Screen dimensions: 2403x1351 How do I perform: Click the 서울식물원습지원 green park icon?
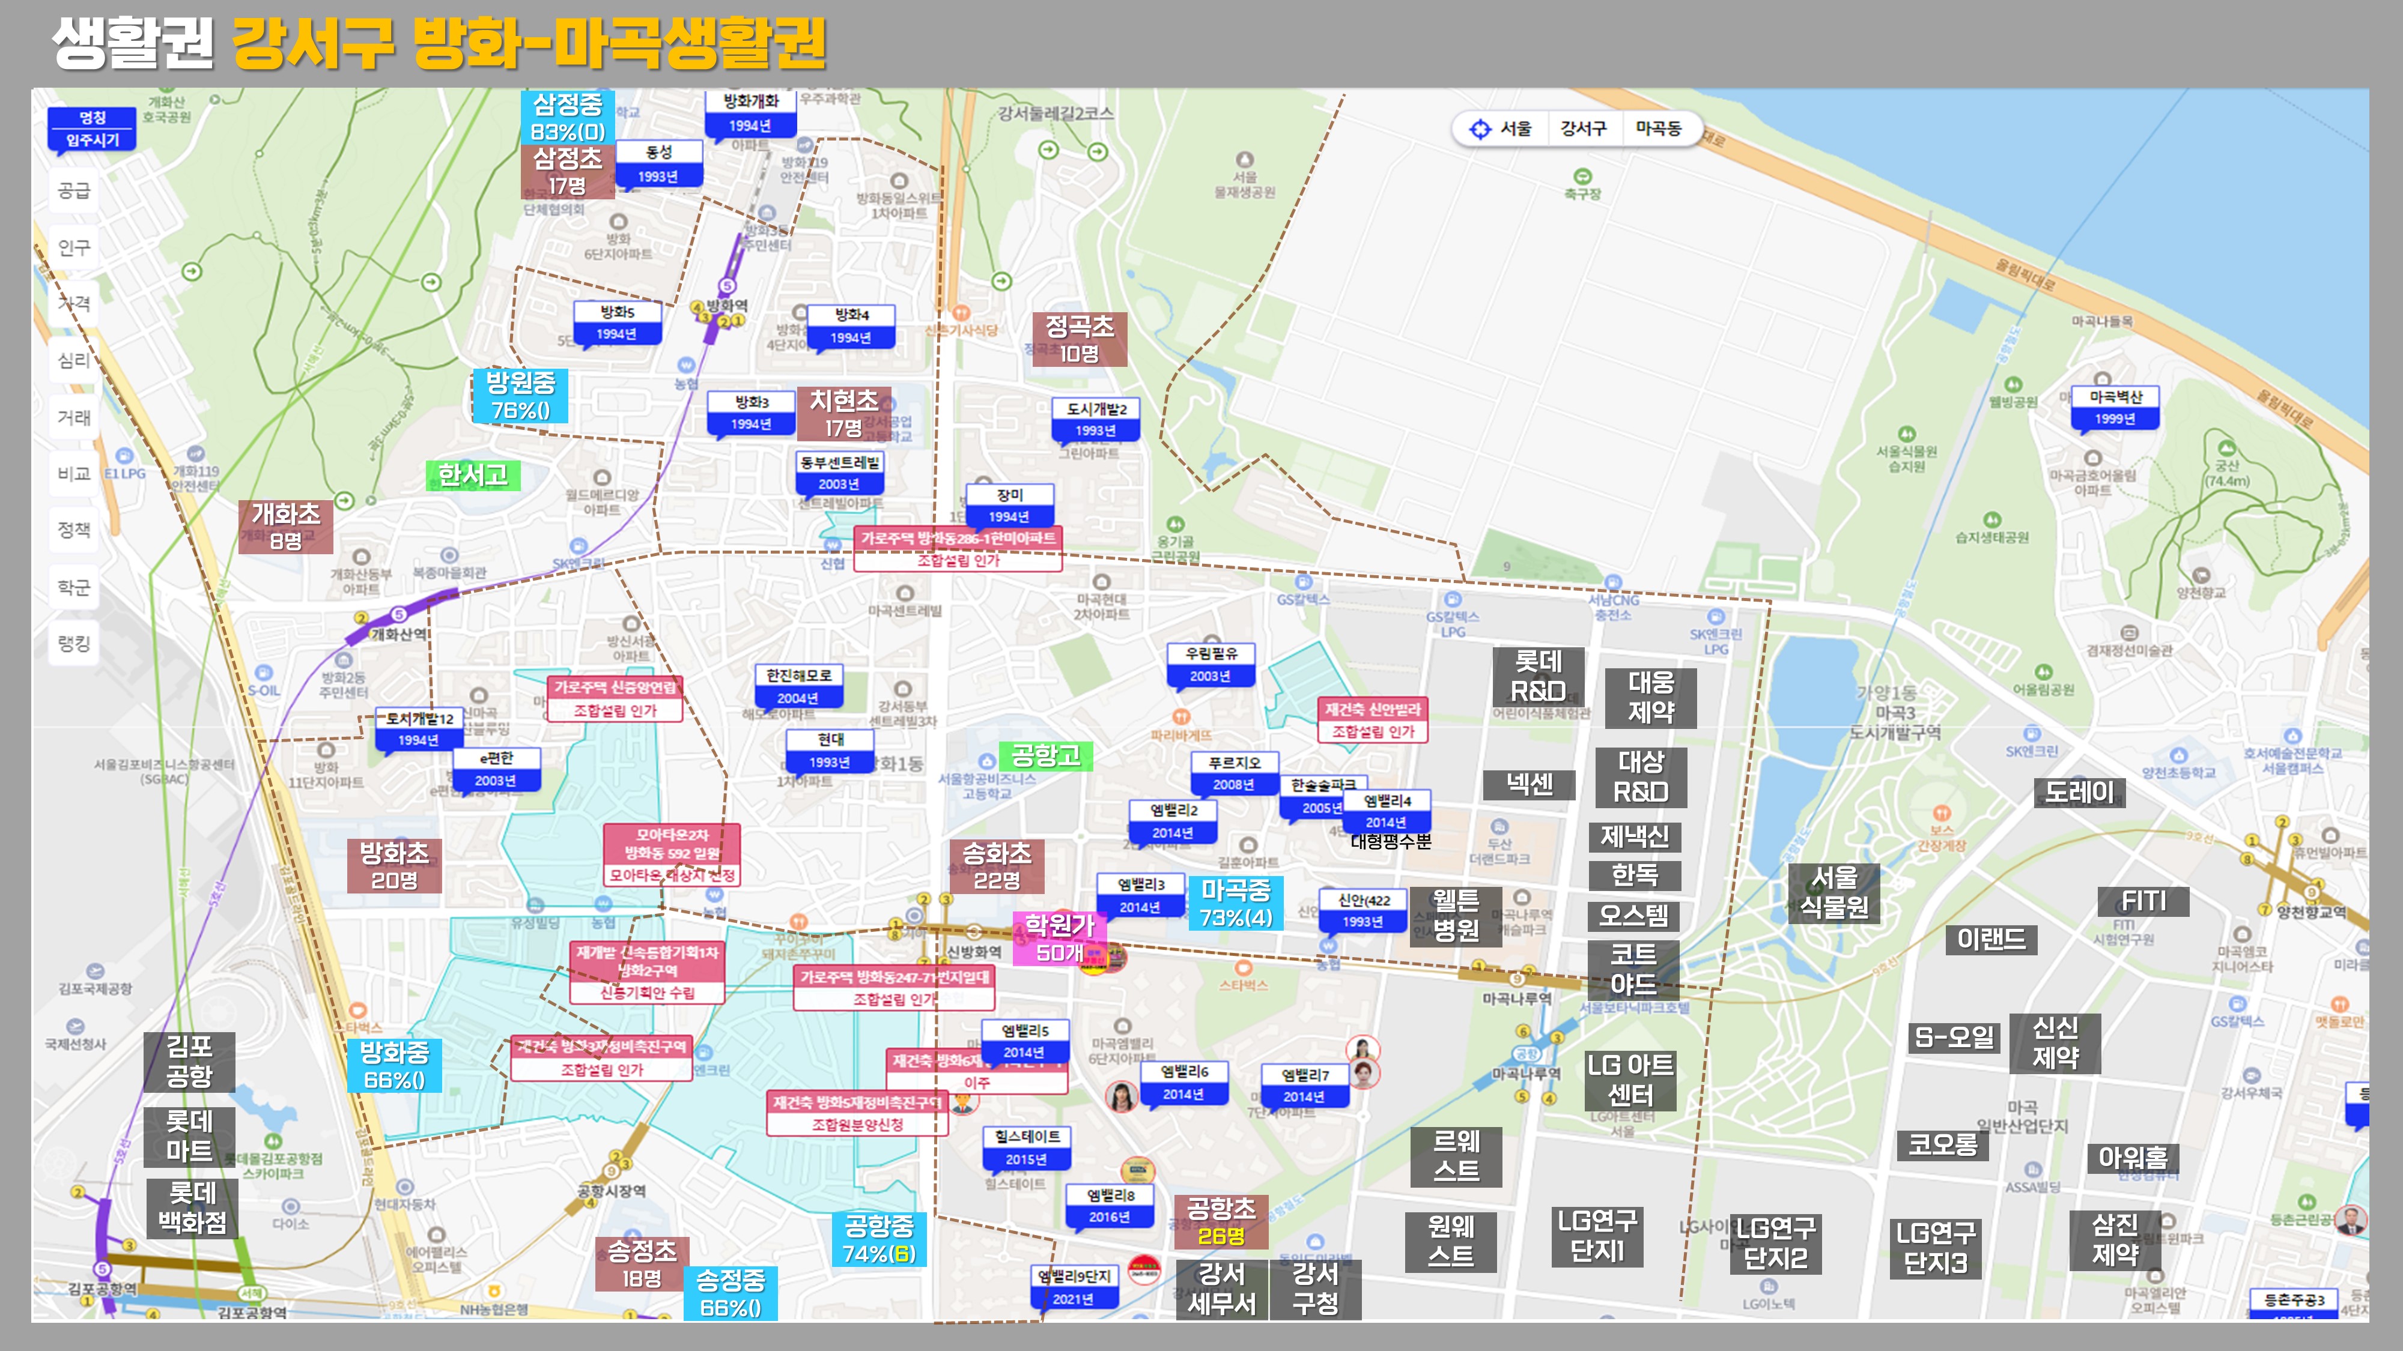pos(1907,435)
